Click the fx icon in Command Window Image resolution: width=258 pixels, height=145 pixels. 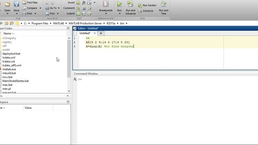[75, 79]
